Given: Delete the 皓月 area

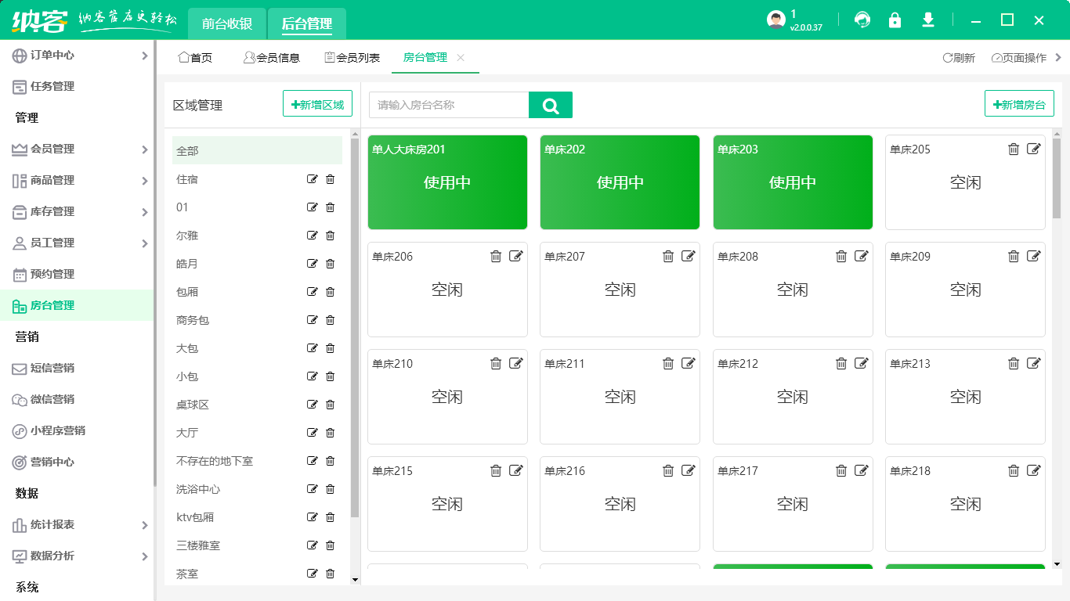Looking at the screenshot, I should [x=330, y=264].
